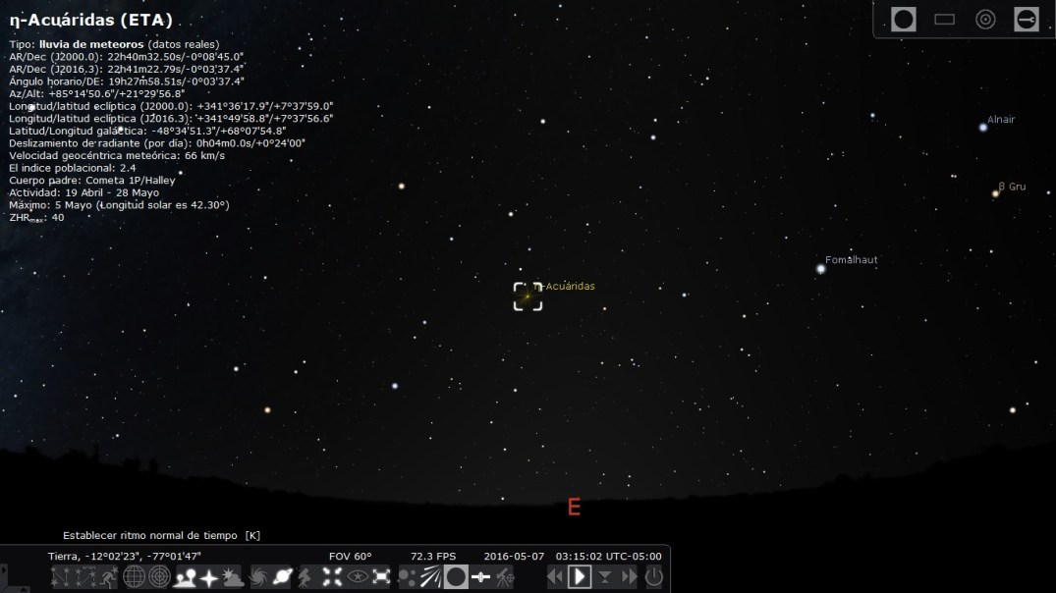Turn on the atmosphere rendering
The image size is (1056, 593).
(233, 577)
